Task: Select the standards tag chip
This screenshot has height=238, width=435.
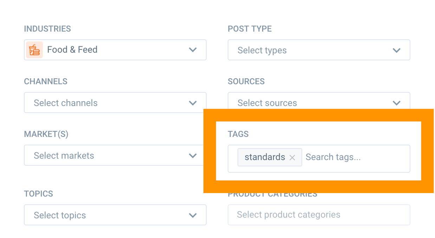Action: (x=264, y=157)
